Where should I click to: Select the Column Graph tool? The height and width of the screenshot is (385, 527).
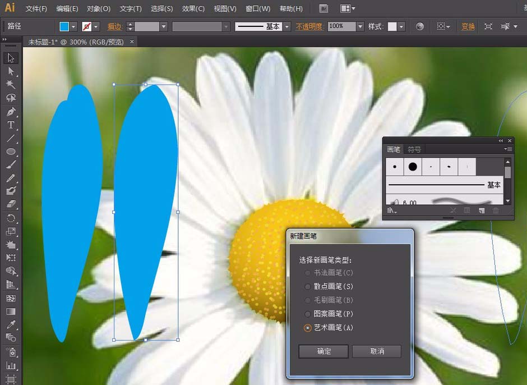click(11, 365)
